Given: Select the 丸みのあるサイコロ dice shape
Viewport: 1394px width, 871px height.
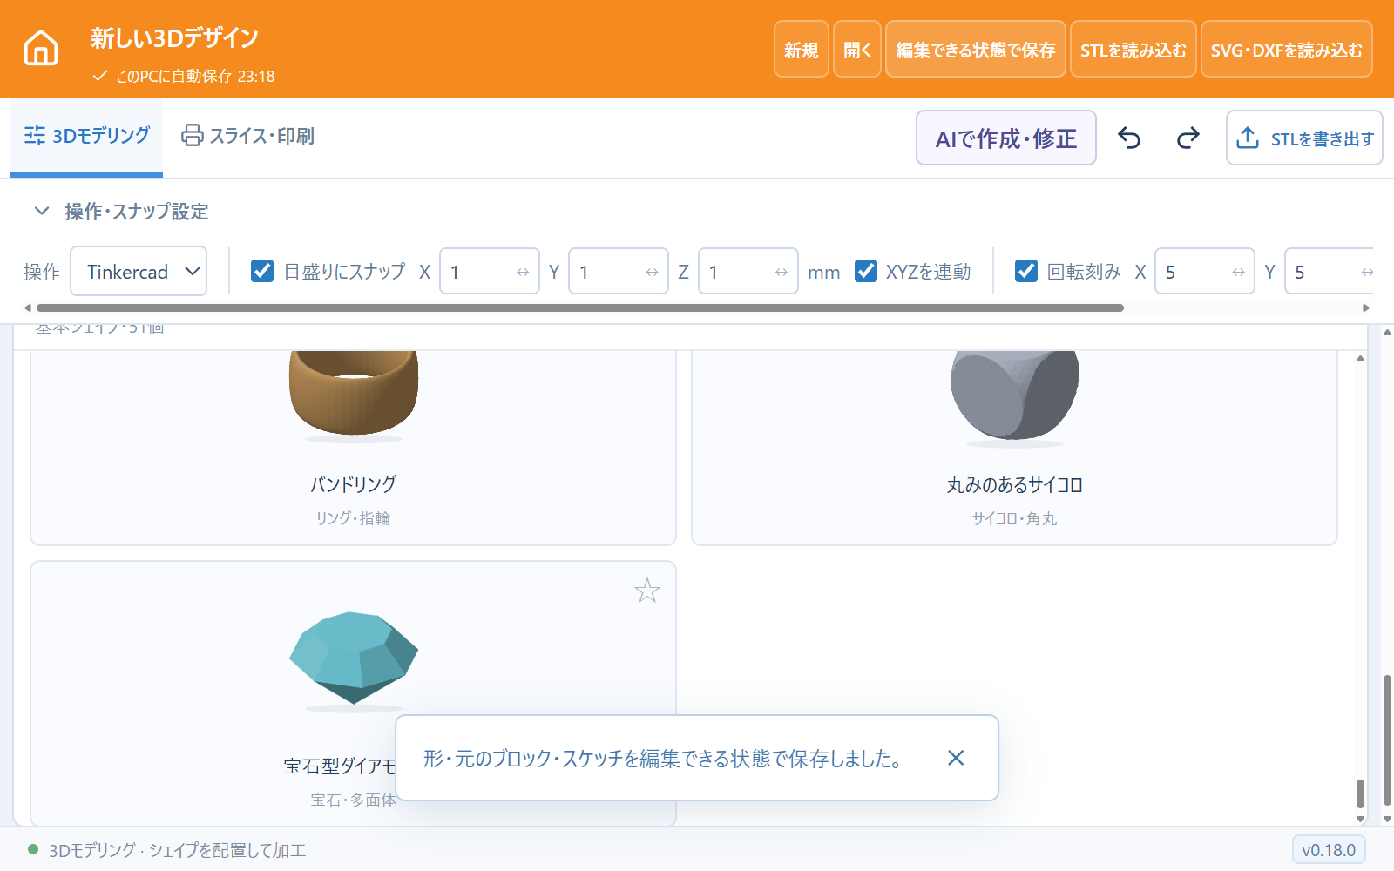Looking at the screenshot, I should 1014,448.
